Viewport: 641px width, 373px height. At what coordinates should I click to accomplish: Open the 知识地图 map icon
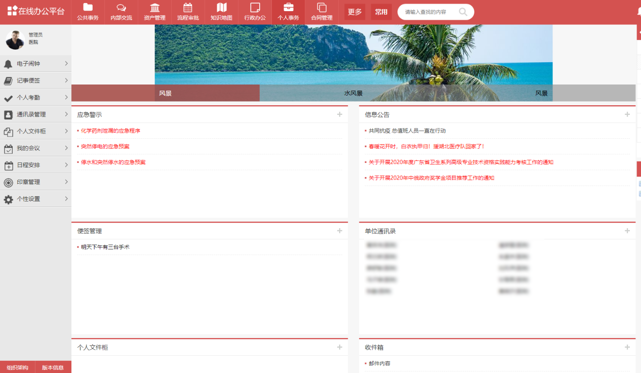[x=221, y=8]
